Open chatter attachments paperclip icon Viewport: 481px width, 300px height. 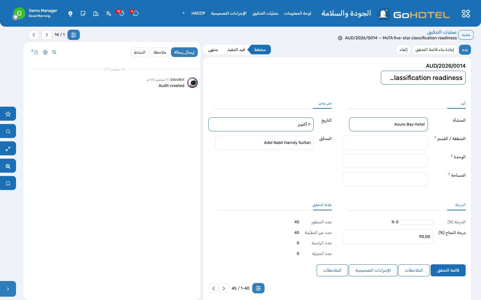click(x=45, y=52)
